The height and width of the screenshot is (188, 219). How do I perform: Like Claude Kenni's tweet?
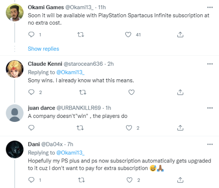[131, 92]
